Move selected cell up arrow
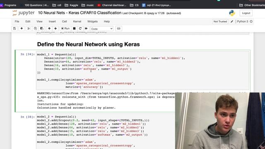Image resolution: width=265 pixels, height=149 pixels. pyautogui.click(x=49, y=29)
